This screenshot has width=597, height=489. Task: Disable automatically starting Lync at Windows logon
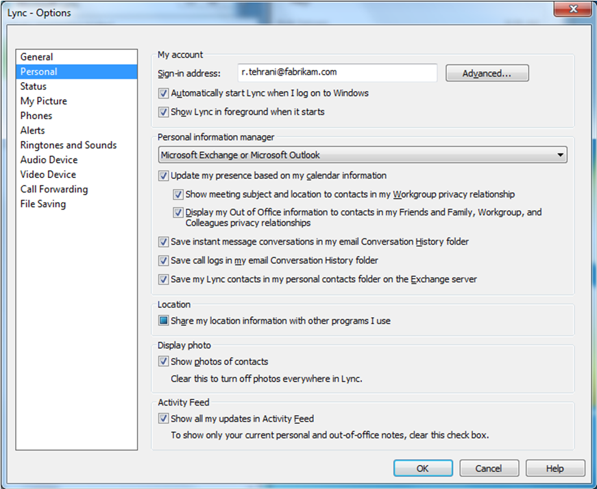pyautogui.click(x=164, y=93)
